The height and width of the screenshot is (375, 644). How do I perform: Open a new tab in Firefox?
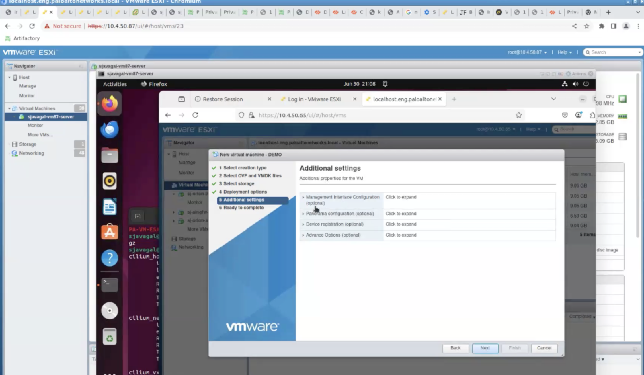tap(454, 99)
